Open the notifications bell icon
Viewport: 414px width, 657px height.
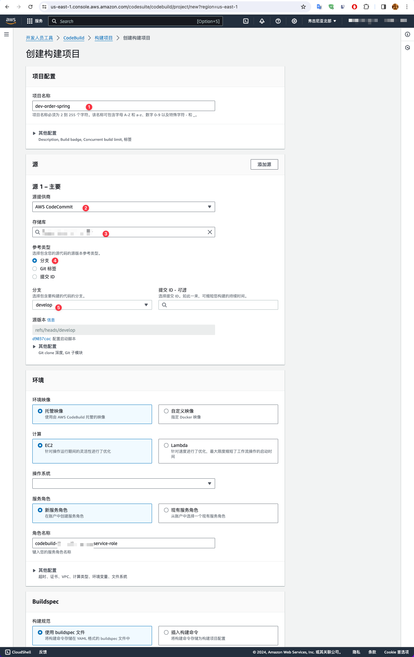pyautogui.click(x=262, y=21)
